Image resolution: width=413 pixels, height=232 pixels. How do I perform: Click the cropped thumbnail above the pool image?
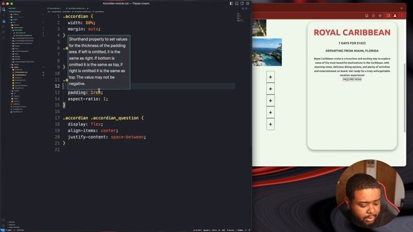259,28
